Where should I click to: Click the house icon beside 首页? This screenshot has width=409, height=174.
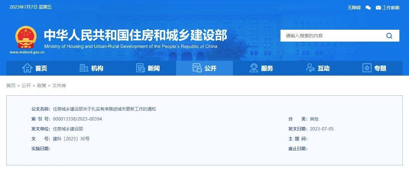(27, 68)
